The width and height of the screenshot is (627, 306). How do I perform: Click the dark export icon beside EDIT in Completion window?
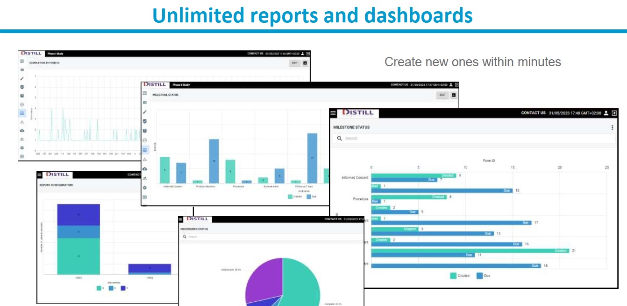(x=305, y=63)
